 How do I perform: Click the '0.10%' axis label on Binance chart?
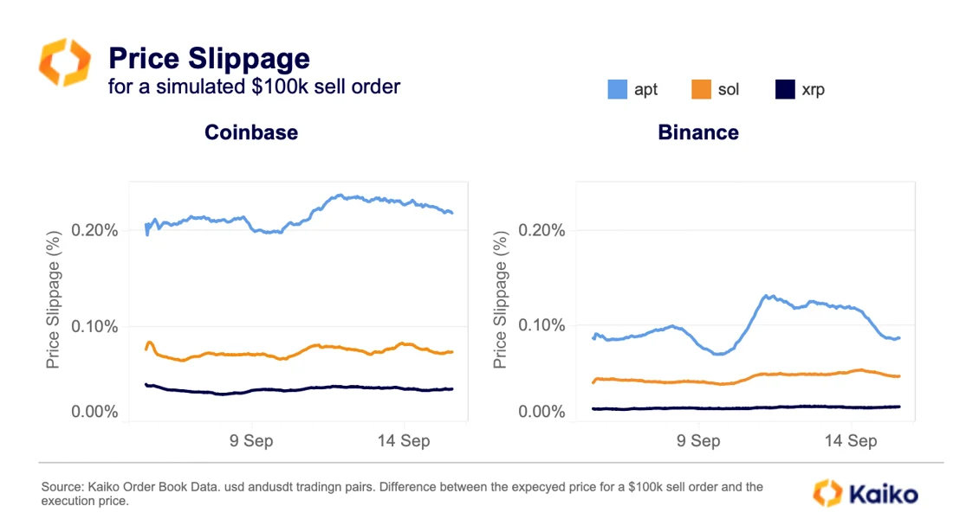tap(541, 325)
